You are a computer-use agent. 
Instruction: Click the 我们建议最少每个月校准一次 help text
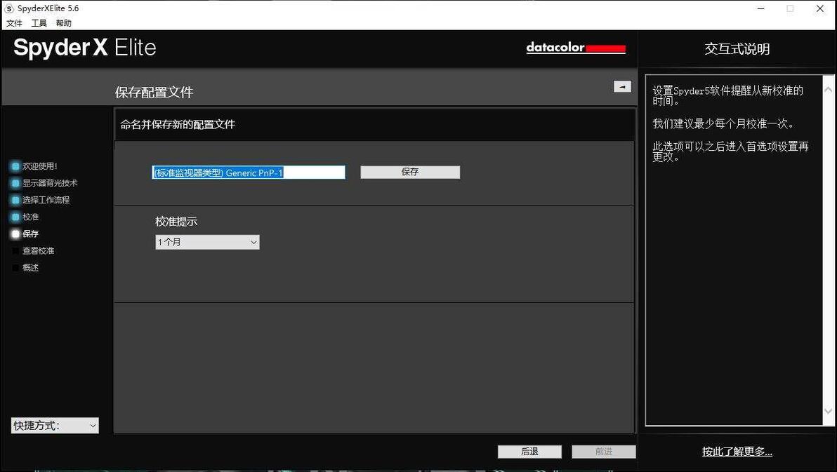point(723,123)
